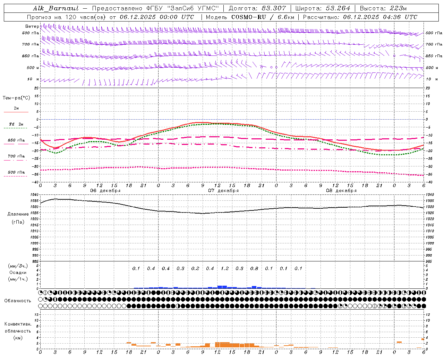444x355 pixels.
Task: Click the temperature legend's 850 гПа entry
Action: (x=16, y=140)
